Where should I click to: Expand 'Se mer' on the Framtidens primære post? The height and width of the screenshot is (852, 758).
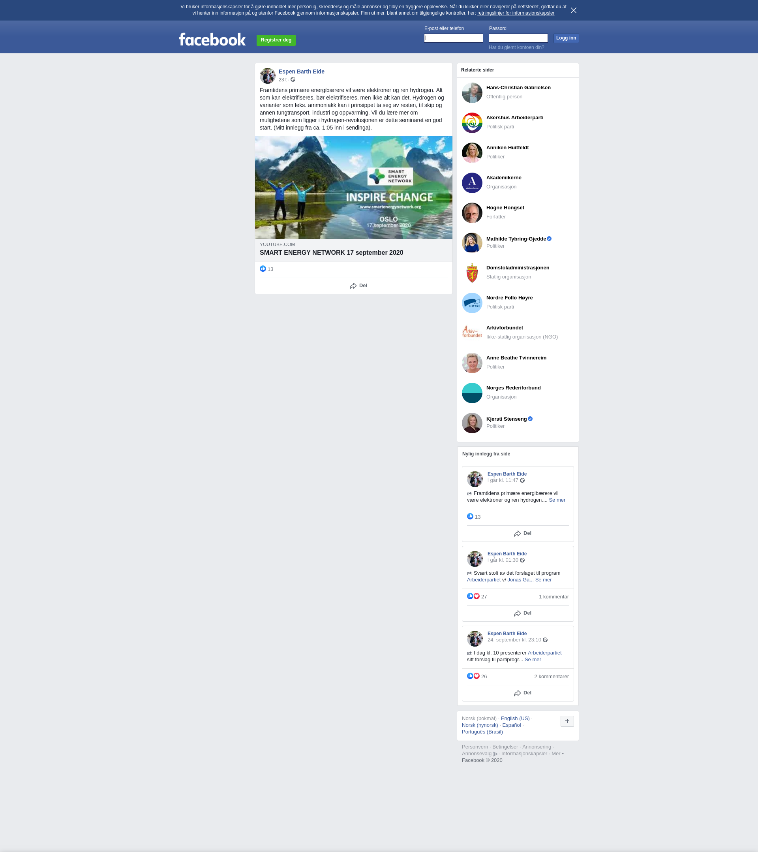click(557, 500)
